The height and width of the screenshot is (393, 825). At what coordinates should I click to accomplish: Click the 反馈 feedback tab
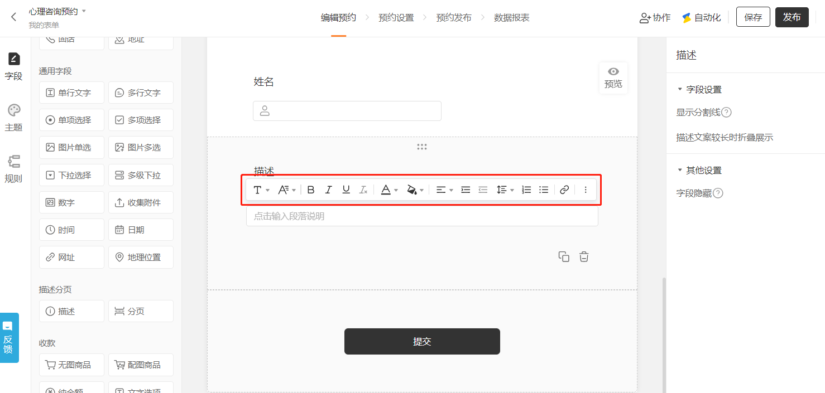tap(8, 338)
